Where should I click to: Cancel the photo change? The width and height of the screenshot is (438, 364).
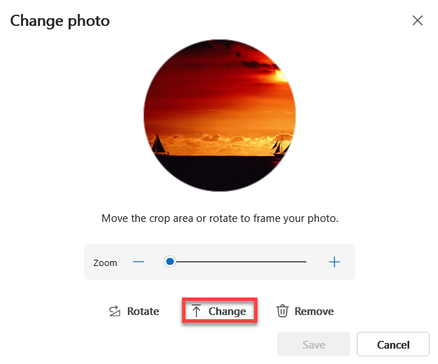click(393, 344)
